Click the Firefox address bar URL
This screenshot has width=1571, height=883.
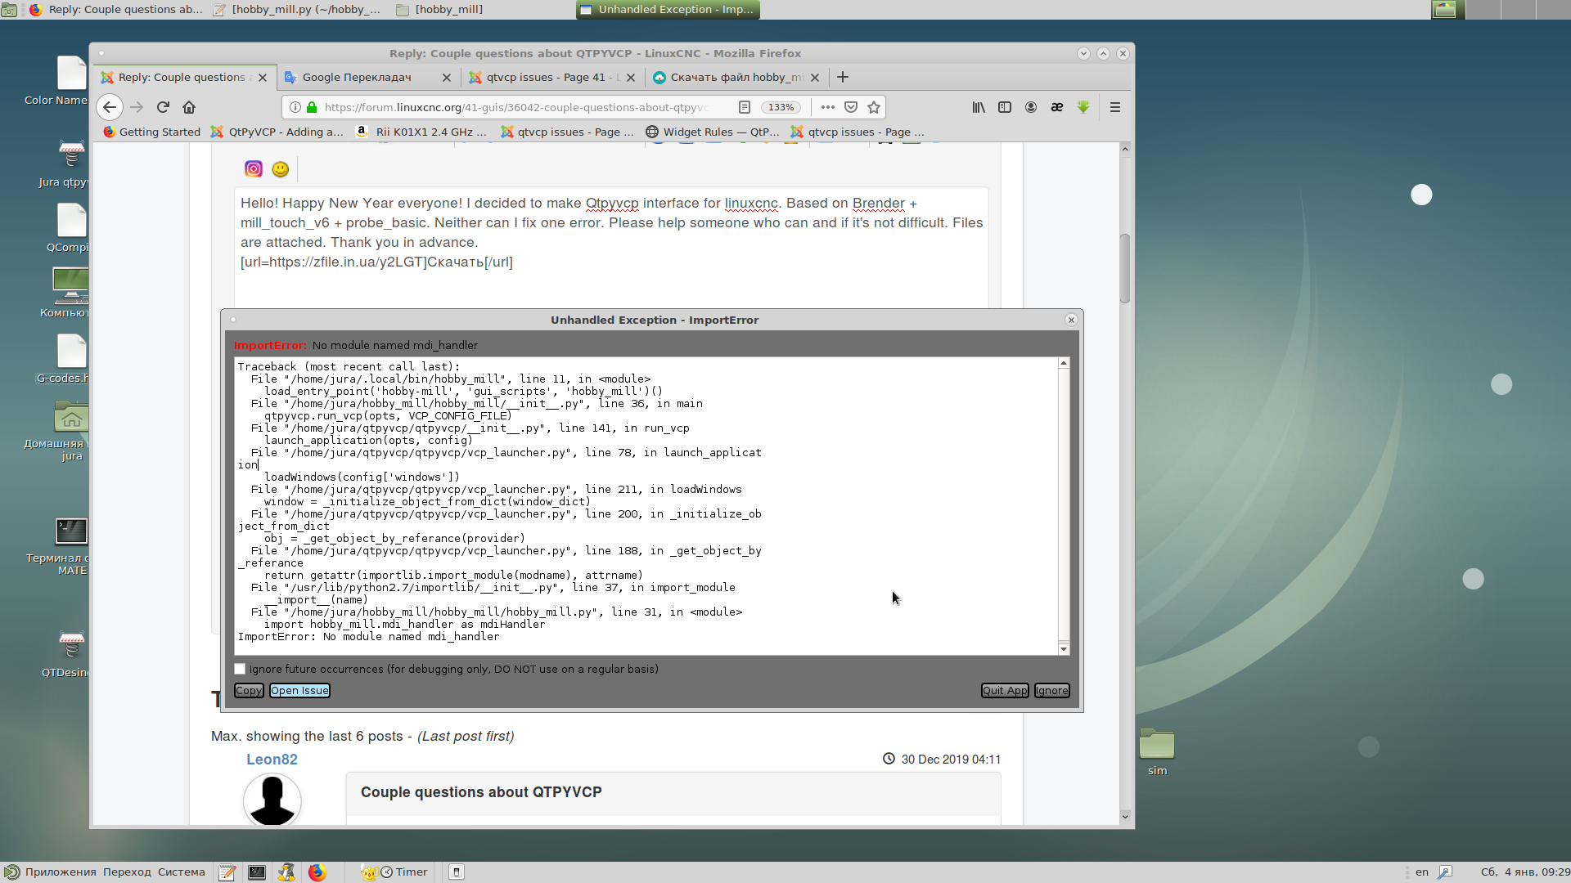515,107
